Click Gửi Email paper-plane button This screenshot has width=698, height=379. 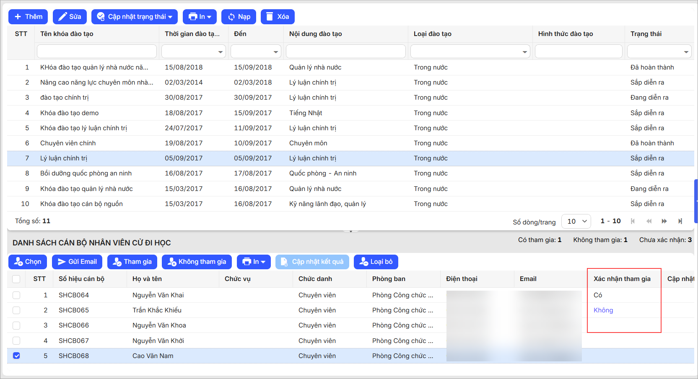(x=77, y=262)
